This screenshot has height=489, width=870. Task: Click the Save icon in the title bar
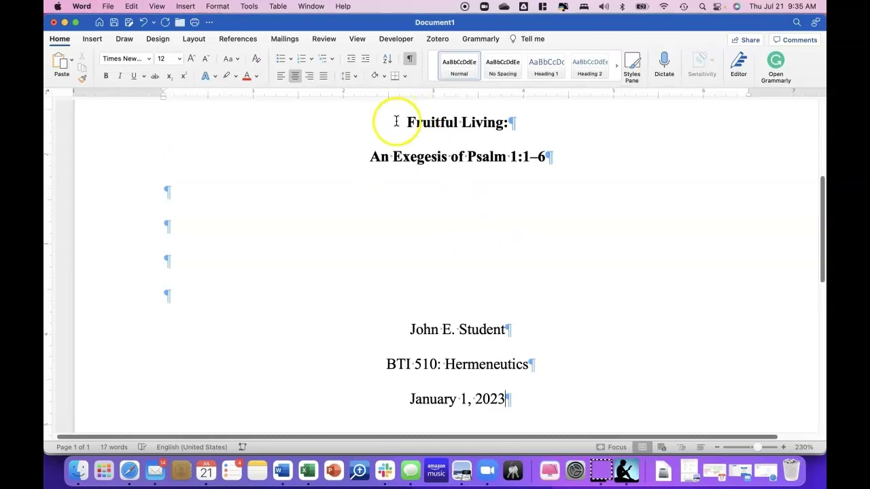tap(114, 22)
